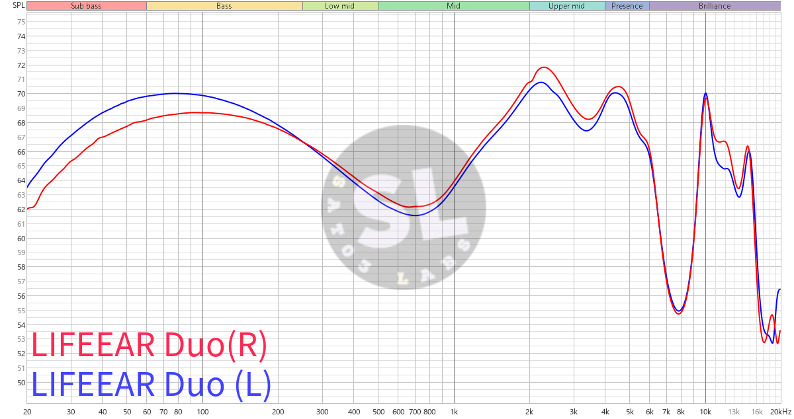Click the Bass band label
The width and height of the screenshot is (794, 419).
[224, 6]
